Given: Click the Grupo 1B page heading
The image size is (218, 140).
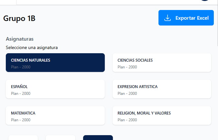Looking at the screenshot, I should (x=19, y=18).
